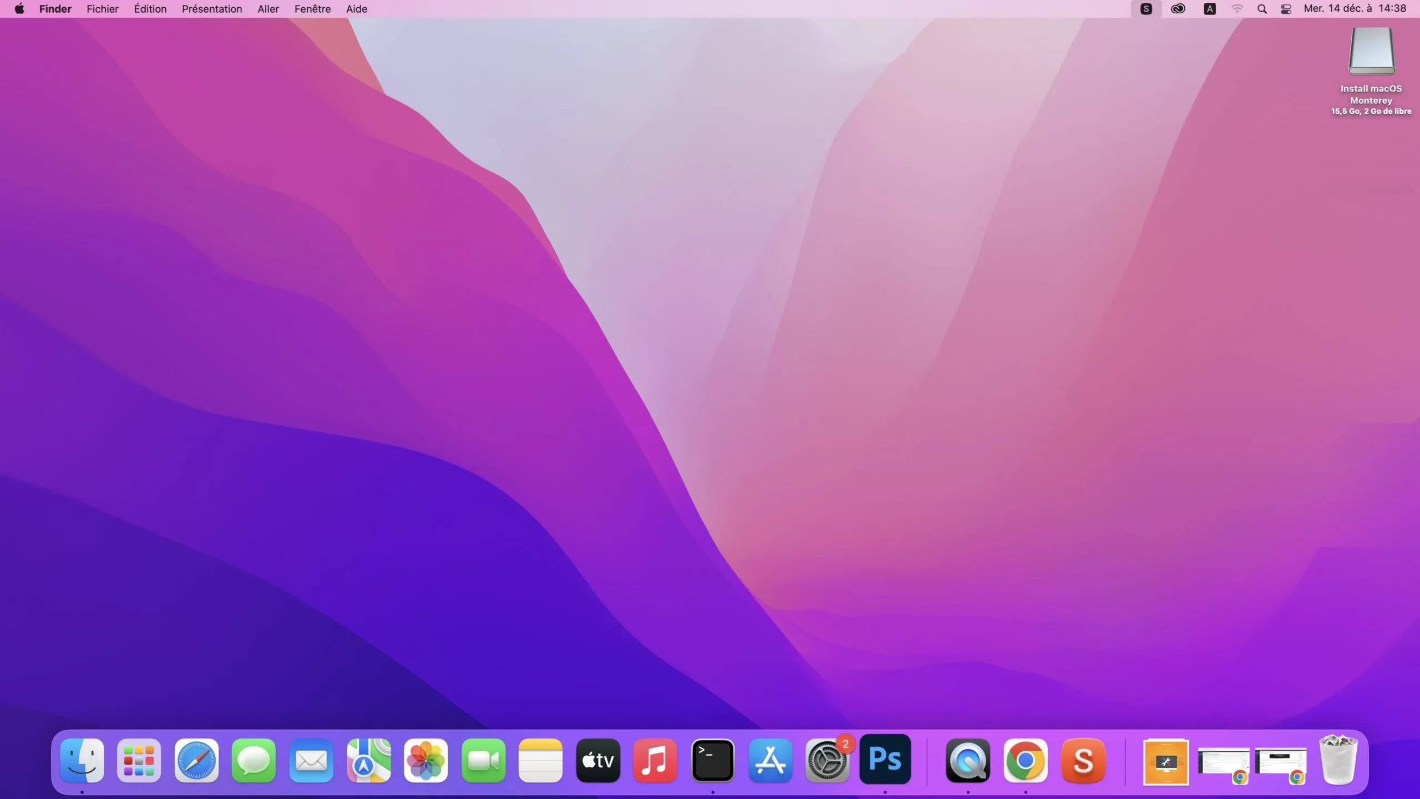Launch Safari browser from Dock
This screenshot has height=799, width=1420.
[x=196, y=761]
